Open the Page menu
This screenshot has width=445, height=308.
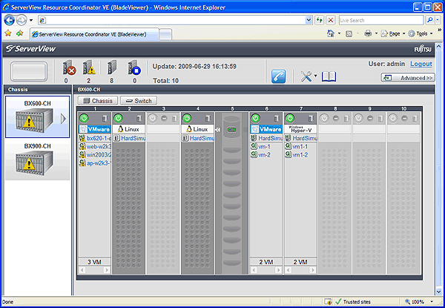[x=393, y=33]
